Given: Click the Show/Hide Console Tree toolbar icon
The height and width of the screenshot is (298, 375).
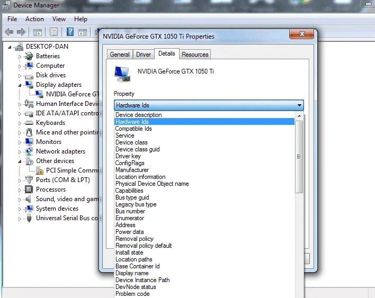Looking at the screenshot, I should 38,32.
